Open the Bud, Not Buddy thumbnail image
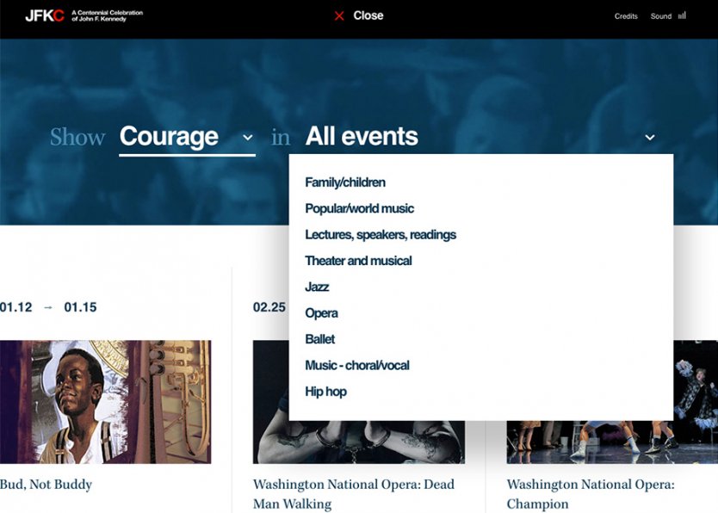 pos(105,402)
